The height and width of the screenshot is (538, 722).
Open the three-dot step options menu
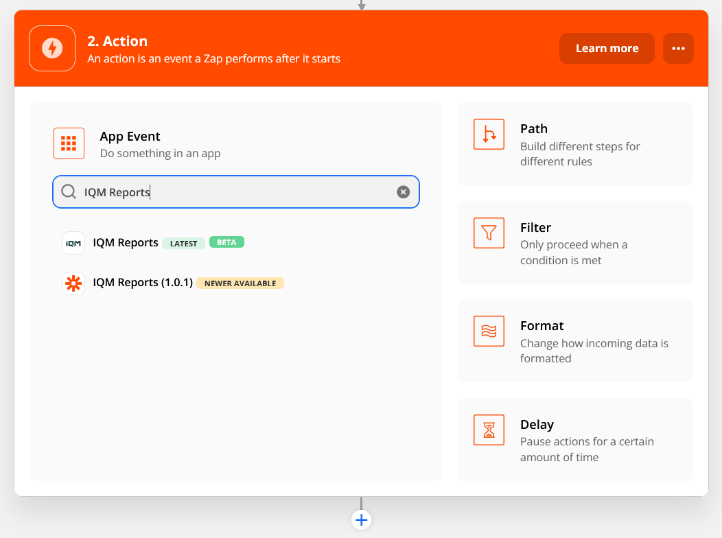(678, 48)
